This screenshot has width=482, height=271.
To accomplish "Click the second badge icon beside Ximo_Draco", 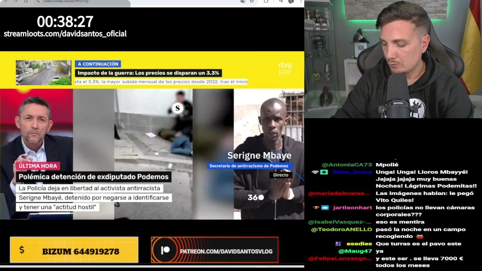I will pos(324,172).
